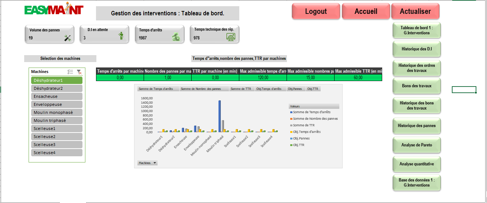Click the tall blue Moulin triphasé bar
Image resolution: width=487 pixels, height=203 pixels.
219,116
